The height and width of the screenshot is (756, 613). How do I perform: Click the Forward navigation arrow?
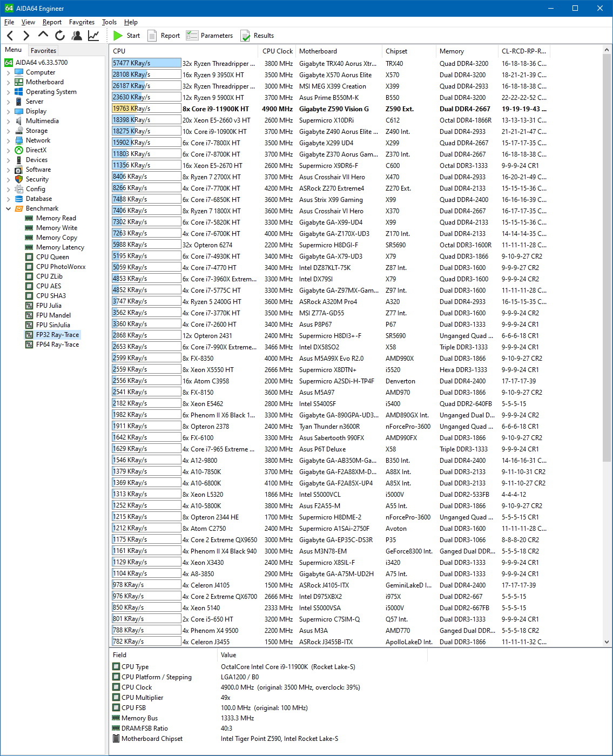tap(26, 36)
